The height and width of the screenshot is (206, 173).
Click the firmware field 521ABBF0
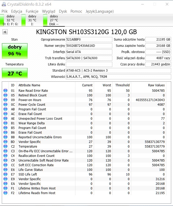89,40
